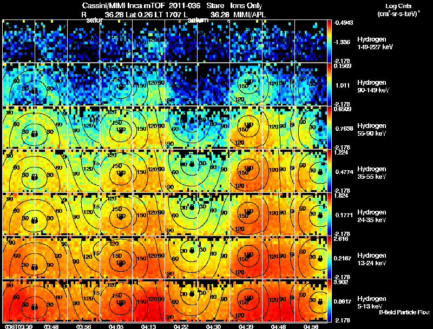433x329 pixels.
Task: Click the (cm²-sr-s-keV) units label
Action: point(398,14)
